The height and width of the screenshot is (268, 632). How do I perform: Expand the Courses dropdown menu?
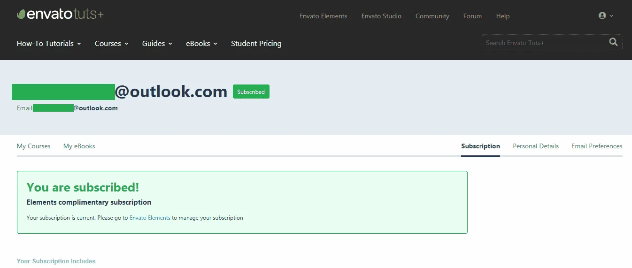click(x=111, y=43)
